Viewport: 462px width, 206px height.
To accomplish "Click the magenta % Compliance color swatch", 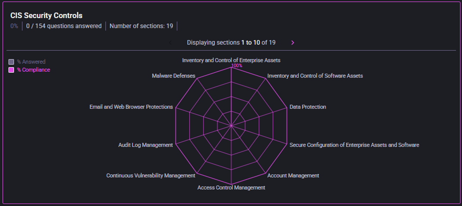I will pyautogui.click(x=11, y=70).
